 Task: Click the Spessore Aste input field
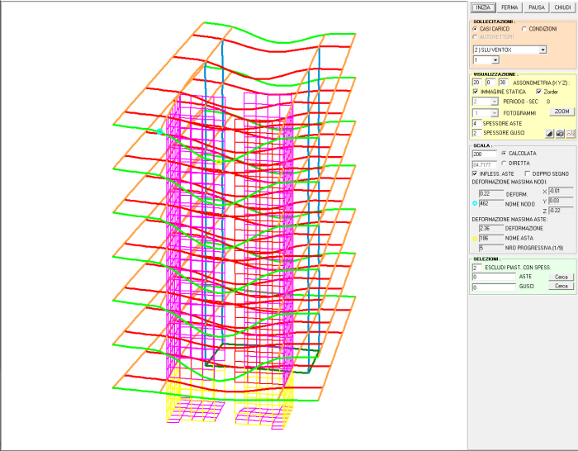click(x=476, y=123)
